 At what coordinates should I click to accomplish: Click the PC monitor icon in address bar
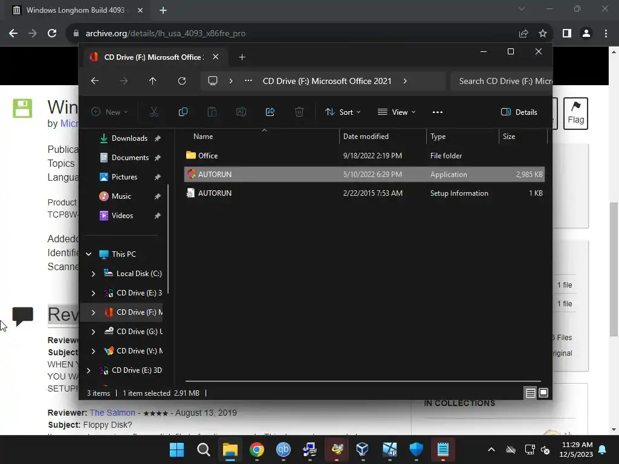click(x=213, y=81)
